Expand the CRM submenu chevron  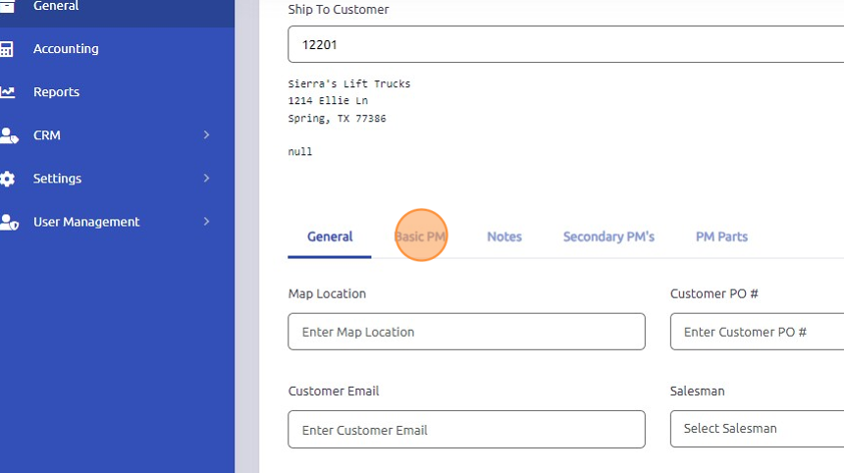pos(206,135)
